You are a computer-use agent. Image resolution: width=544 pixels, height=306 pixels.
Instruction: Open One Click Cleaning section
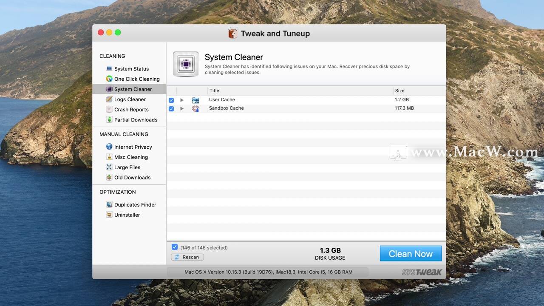coord(137,79)
